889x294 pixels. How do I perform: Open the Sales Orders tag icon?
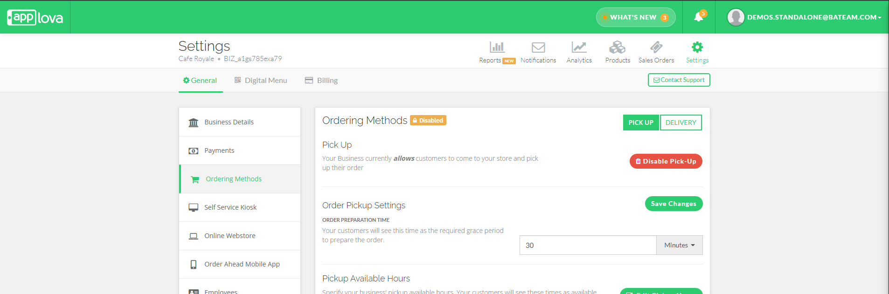(x=656, y=47)
